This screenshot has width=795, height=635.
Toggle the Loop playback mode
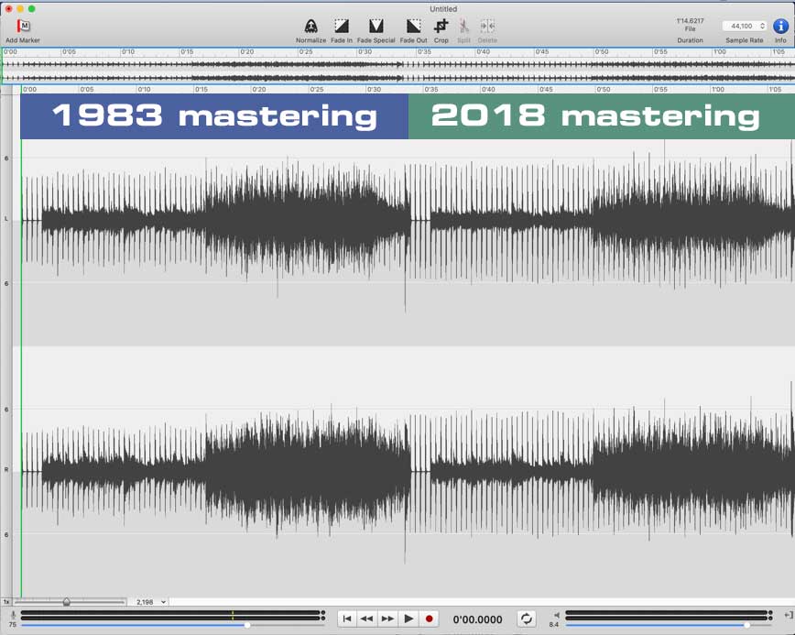(526, 618)
